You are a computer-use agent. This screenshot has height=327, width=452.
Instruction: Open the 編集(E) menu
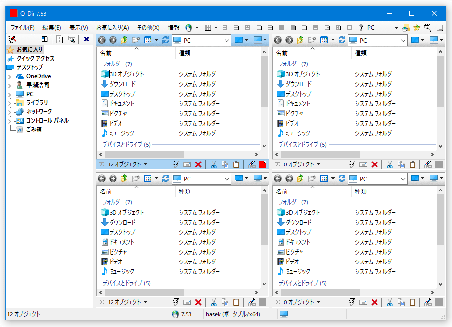52,28
